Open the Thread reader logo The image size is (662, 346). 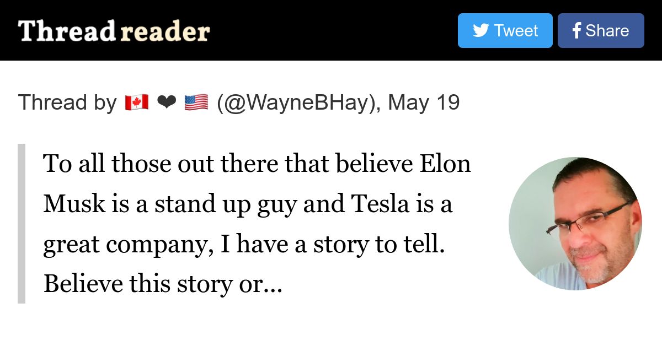coord(114,31)
